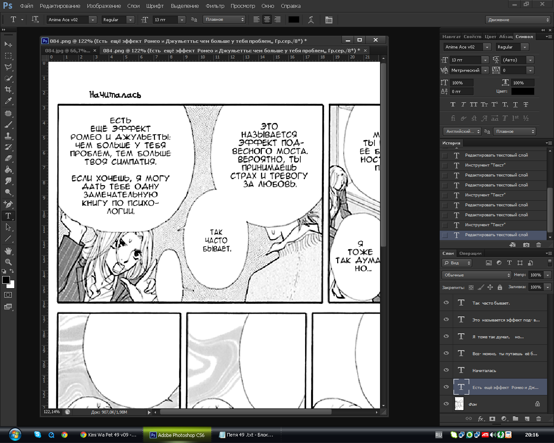Open the Цвет swatch in Символ panel
This screenshot has height=443, width=554.
[x=523, y=91]
